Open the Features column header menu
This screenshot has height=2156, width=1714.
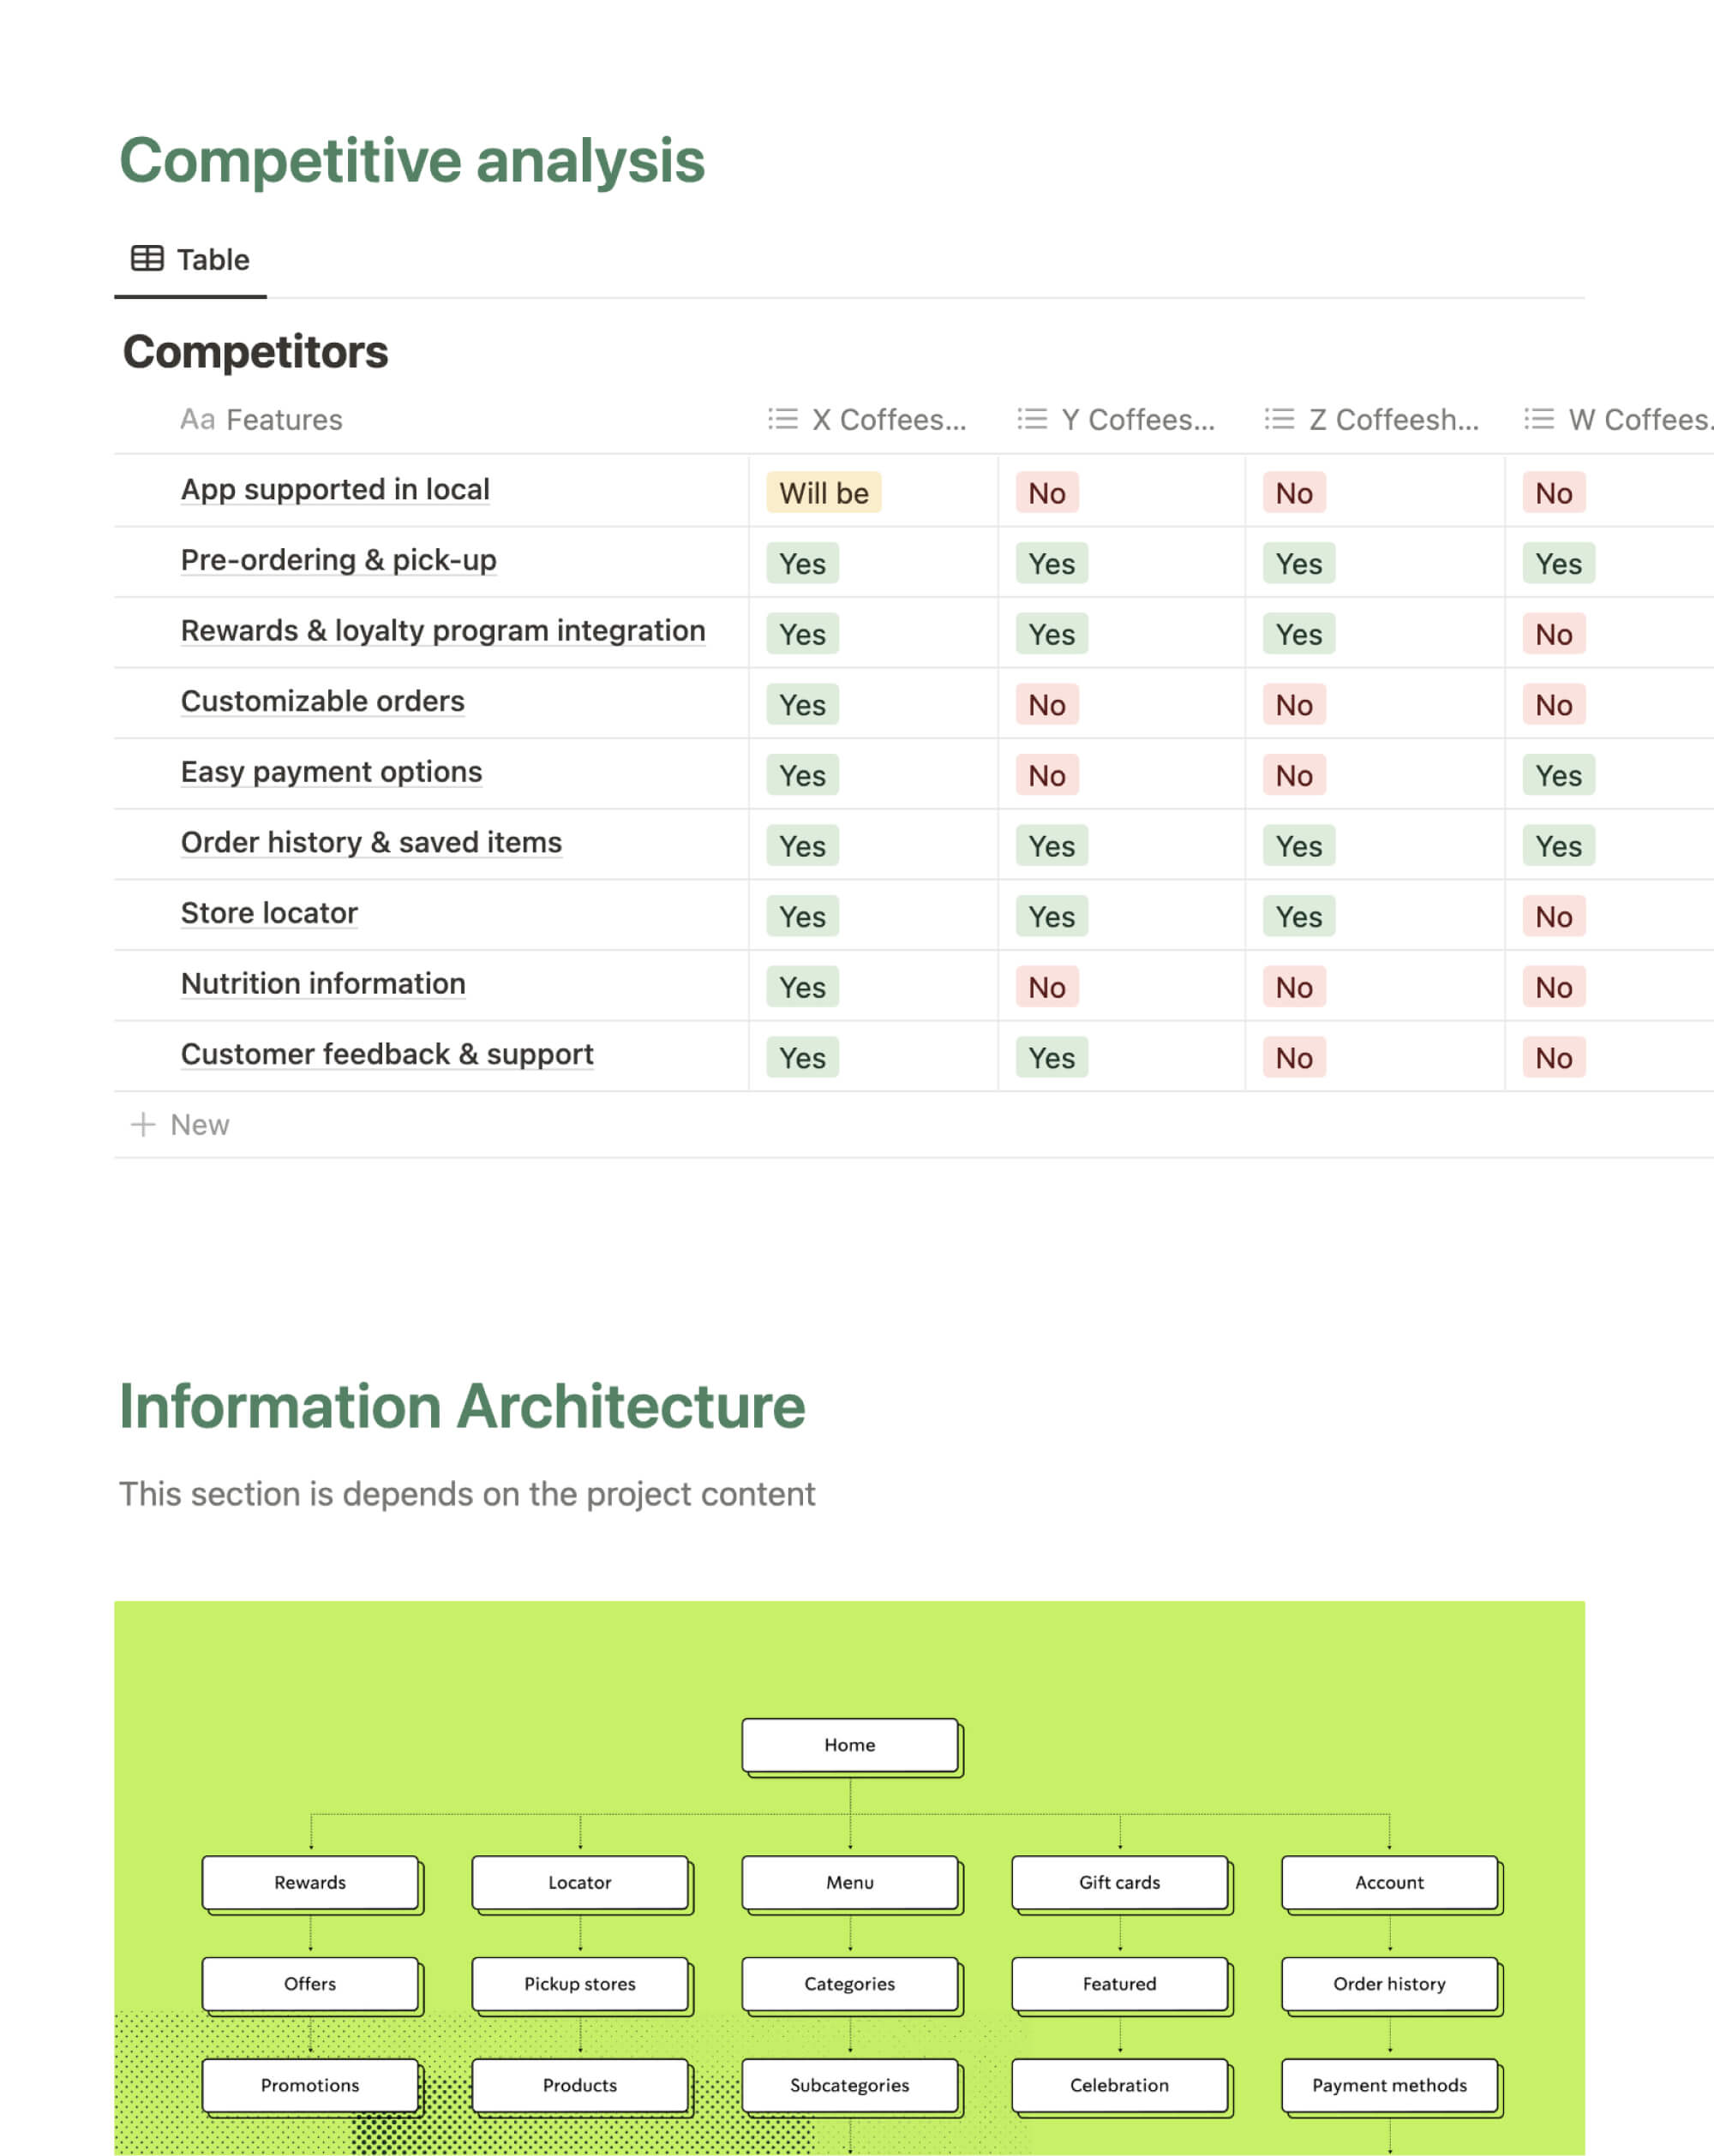tap(285, 419)
